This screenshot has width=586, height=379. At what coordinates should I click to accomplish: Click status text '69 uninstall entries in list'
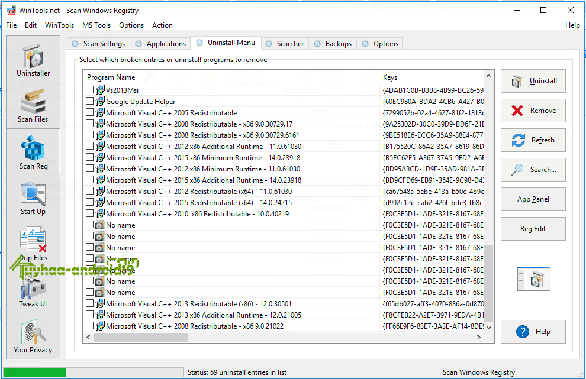pos(248,372)
